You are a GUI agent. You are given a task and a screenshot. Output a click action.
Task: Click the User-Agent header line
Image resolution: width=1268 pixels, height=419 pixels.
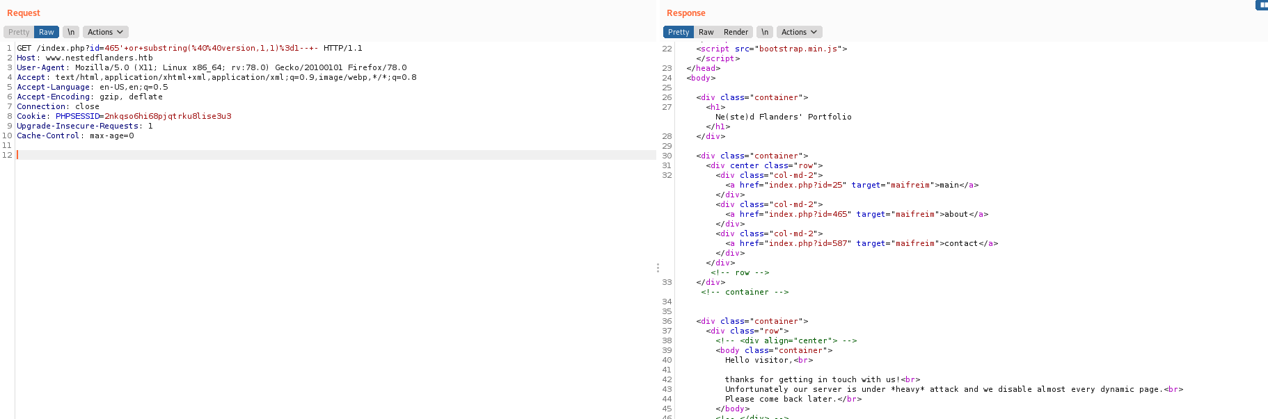[212, 67]
